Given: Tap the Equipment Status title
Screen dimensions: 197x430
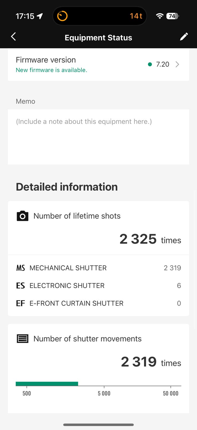Looking at the screenshot, I should [98, 38].
